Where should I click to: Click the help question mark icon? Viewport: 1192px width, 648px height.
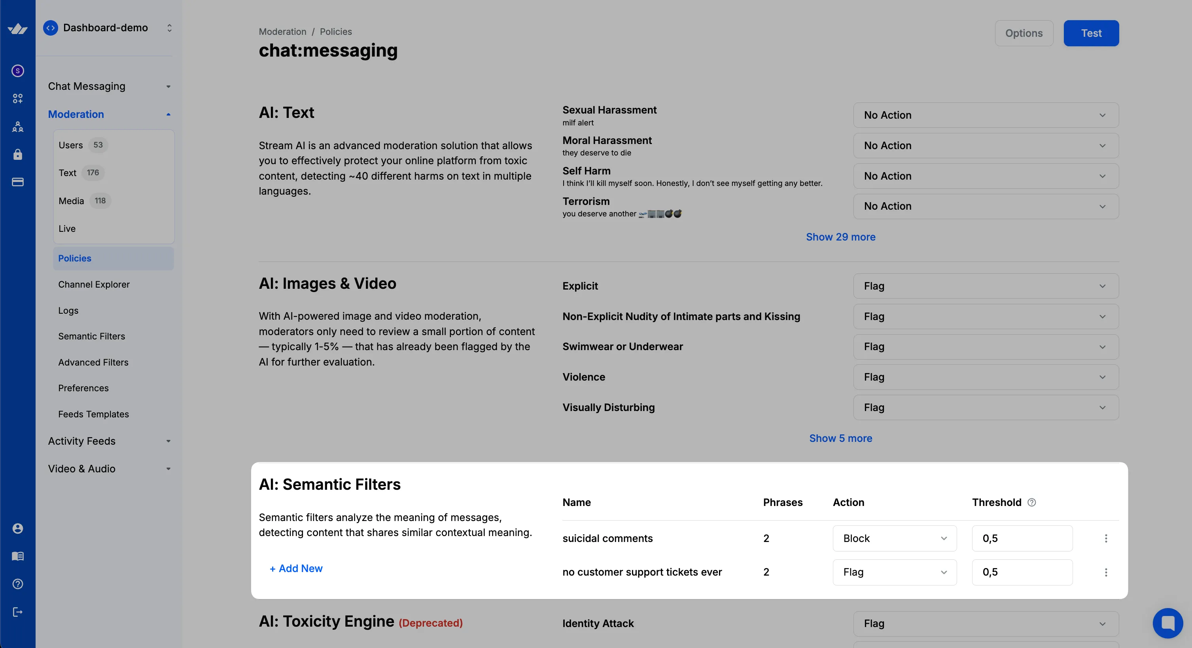click(x=17, y=584)
